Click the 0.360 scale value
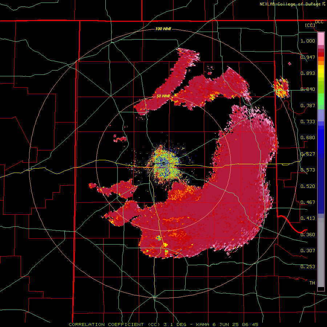The width and height of the screenshot is (327, 327). (x=308, y=234)
